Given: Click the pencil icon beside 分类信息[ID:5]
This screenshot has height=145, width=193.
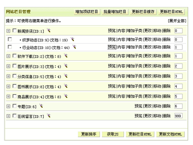Looking at the screenshot, I should (x=66, y=76).
